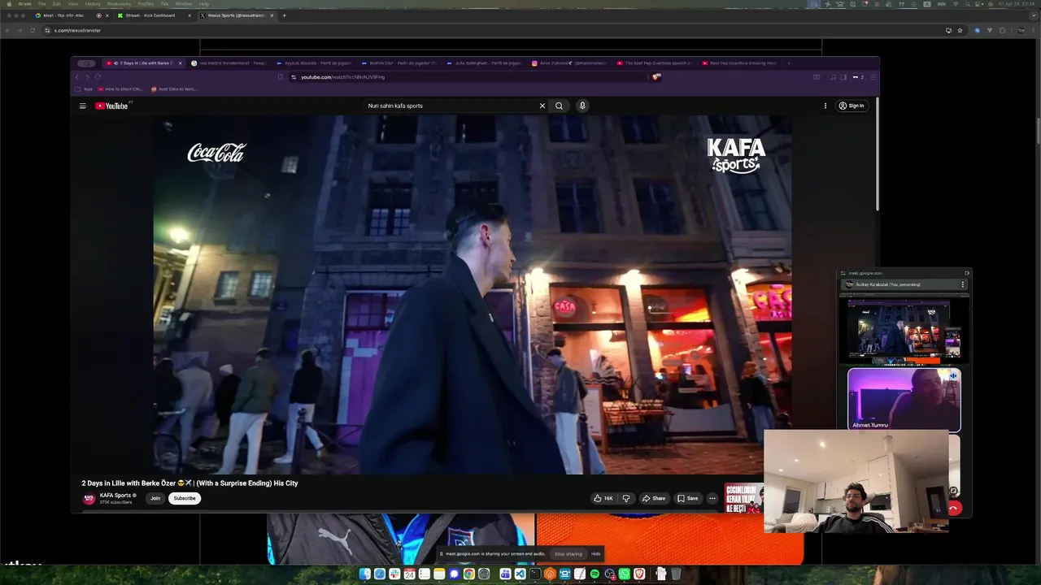This screenshot has width=1041, height=585.
Task: Open new tab in outer browser
Action: coord(284,15)
